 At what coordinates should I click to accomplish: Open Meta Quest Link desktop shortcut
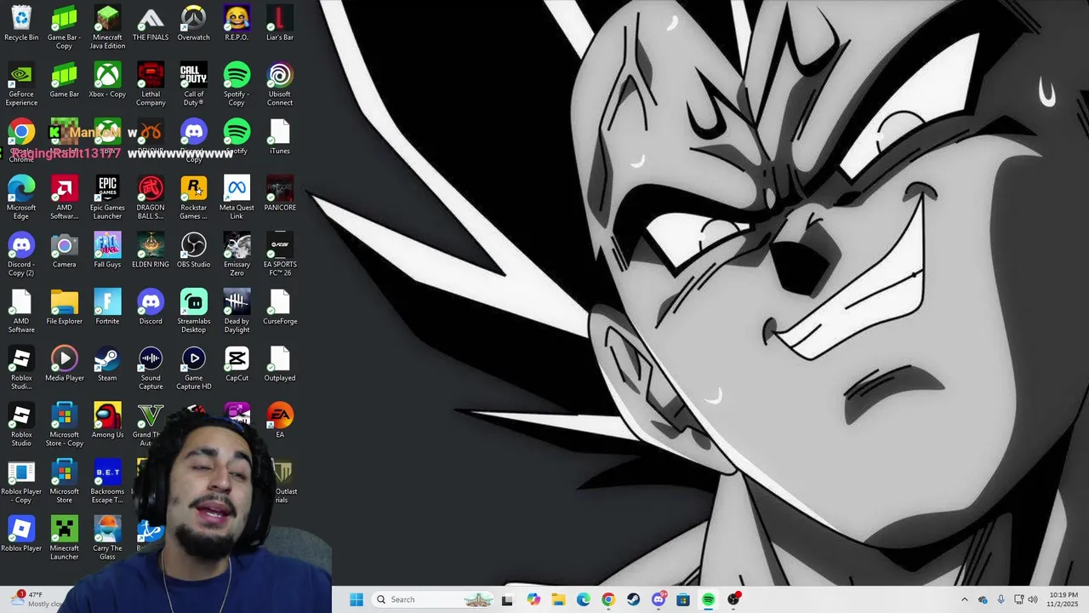point(237,198)
